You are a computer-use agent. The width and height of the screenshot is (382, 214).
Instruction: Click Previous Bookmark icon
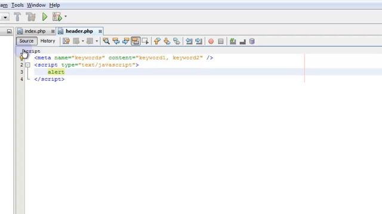[x=157, y=41]
